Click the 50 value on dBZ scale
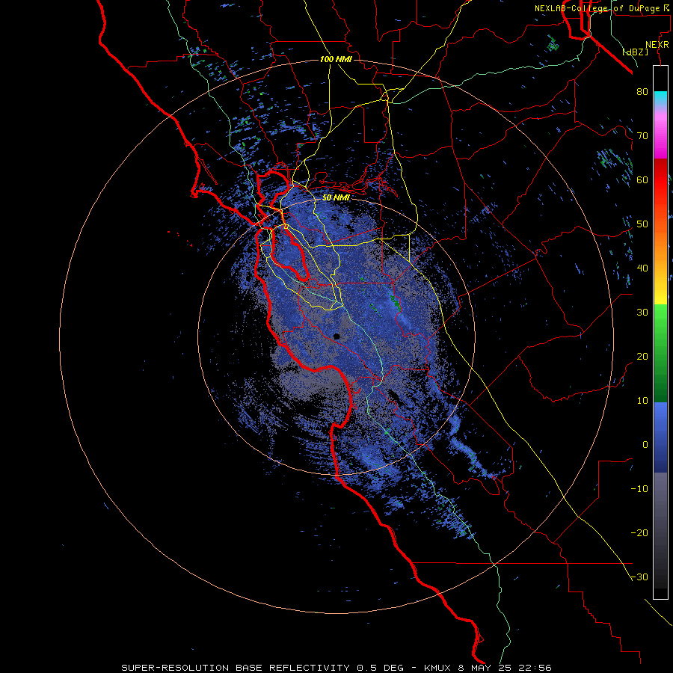This screenshot has height=673, width=673. [642, 224]
